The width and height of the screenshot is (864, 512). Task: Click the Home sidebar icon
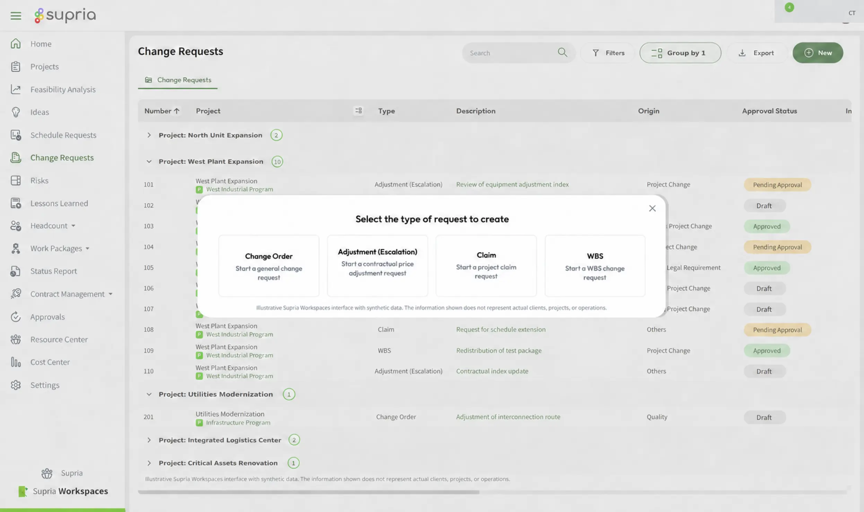pyautogui.click(x=16, y=44)
